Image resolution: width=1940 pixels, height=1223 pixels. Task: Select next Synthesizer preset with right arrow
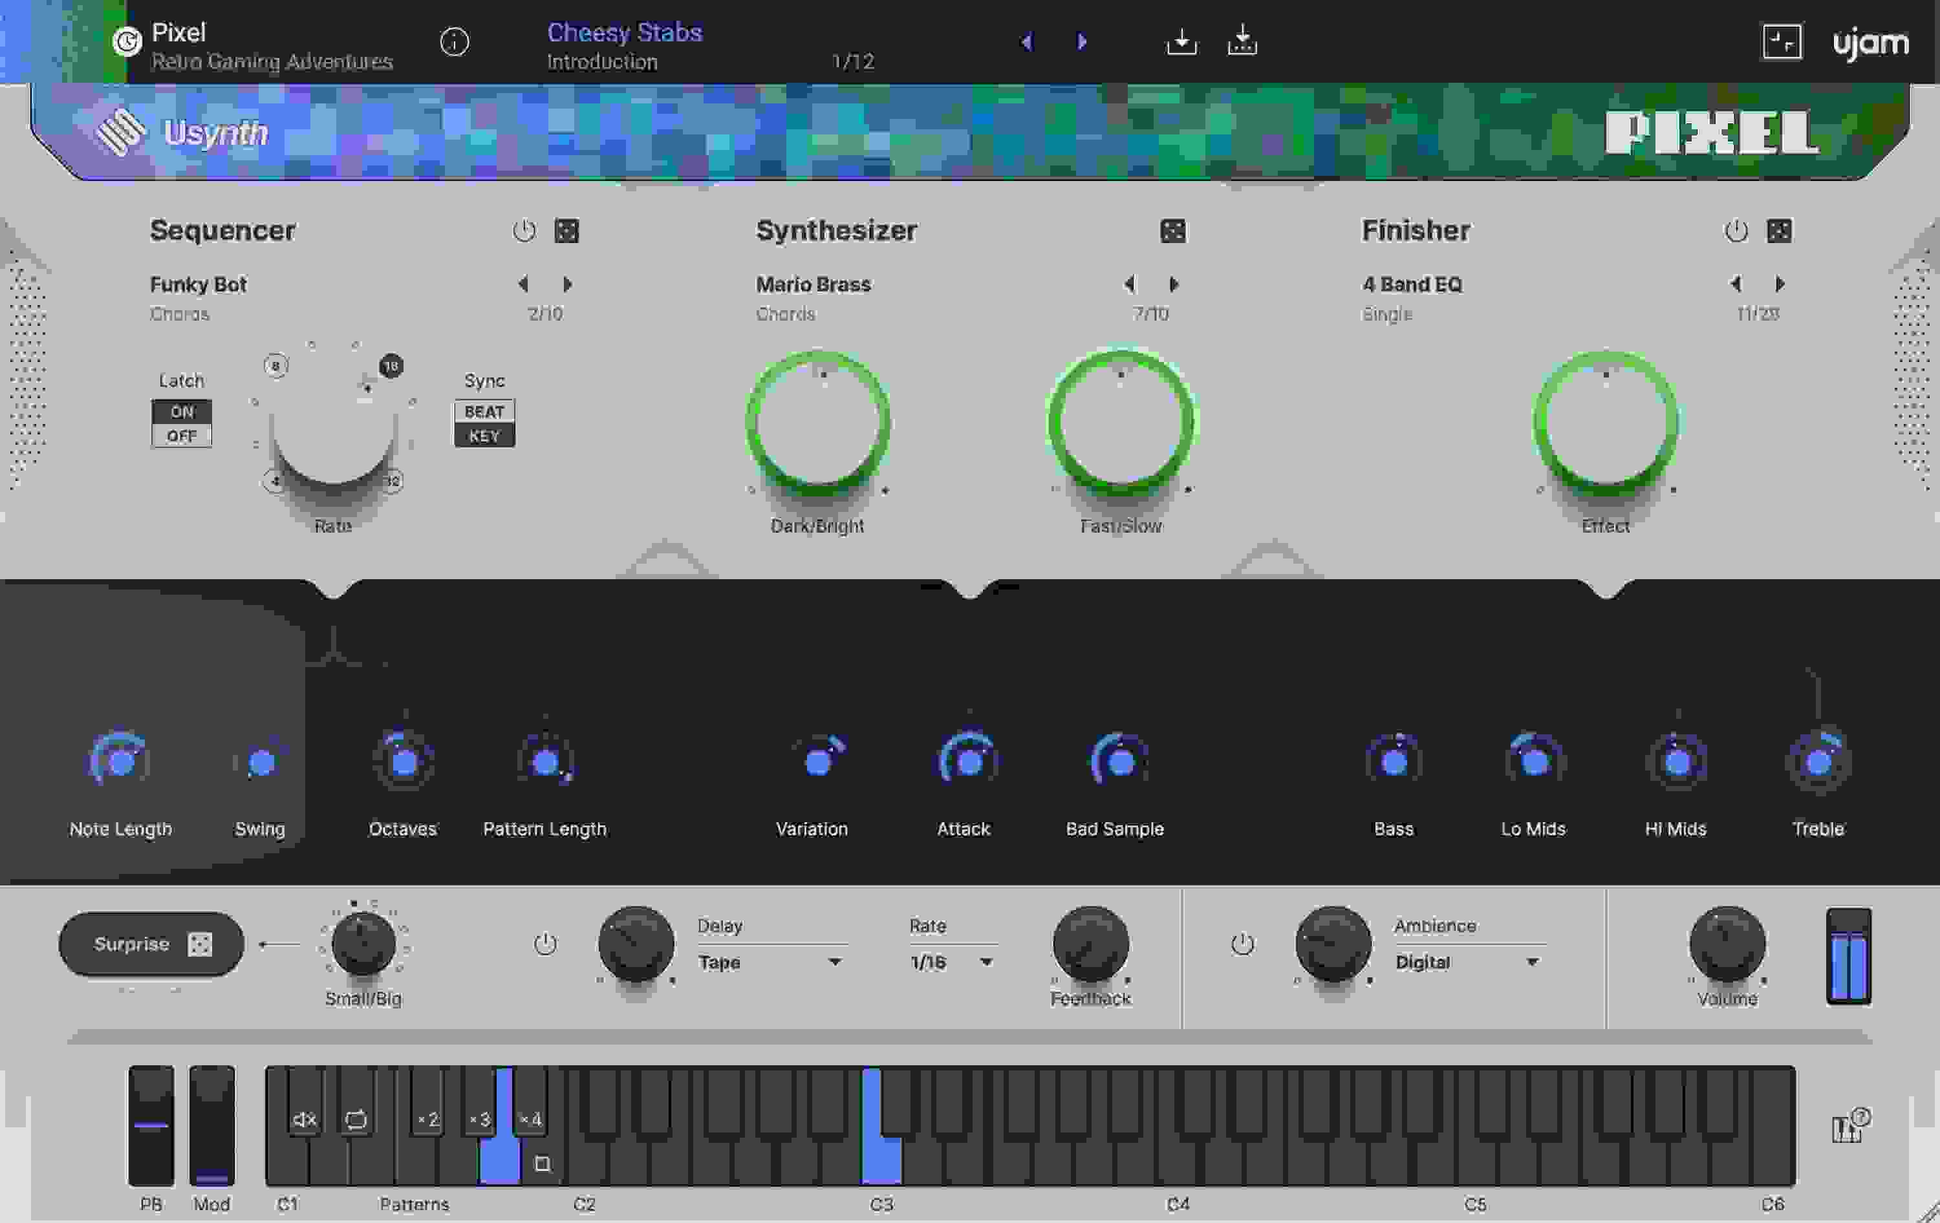[1174, 284]
